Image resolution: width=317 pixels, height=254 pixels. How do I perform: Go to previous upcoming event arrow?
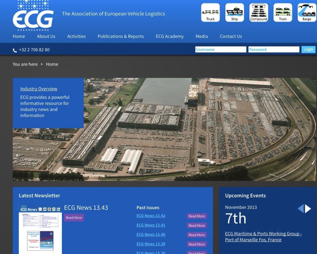point(301,209)
